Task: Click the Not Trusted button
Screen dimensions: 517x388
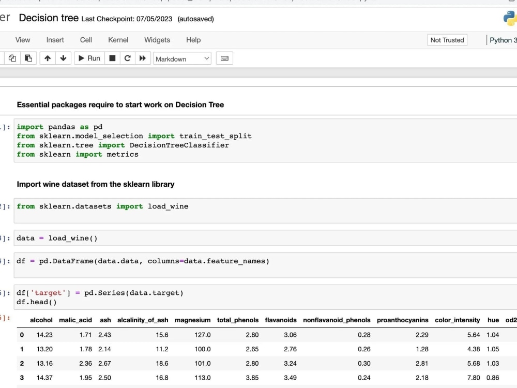Action: pyautogui.click(x=447, y=40)
